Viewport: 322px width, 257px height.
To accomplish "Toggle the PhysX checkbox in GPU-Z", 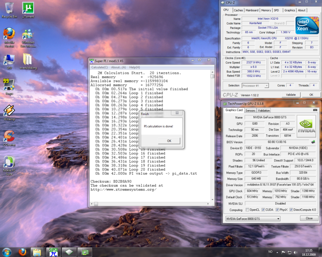I will 277,210.
